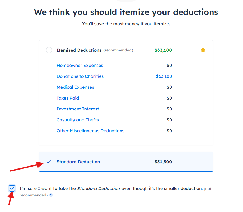Click the Itemized Deductions heading label

(79, 50)
